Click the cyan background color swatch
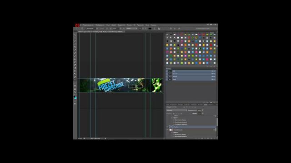This screenshot has width=291, height=163. 76,98
